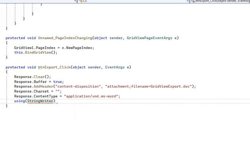Click 'protected' on the Unnamed_PageIndexChanging line
The height and width of the screenshot is (141, 250).
click(x=15, y=38)
